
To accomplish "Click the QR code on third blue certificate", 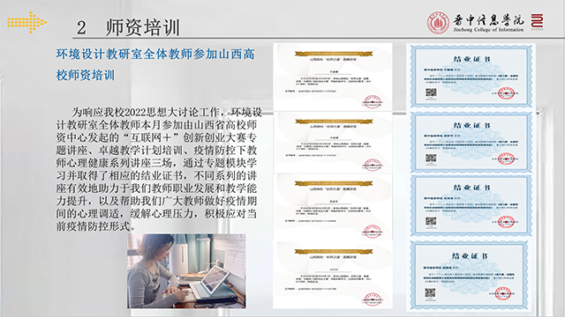I will [x=431, y=221].
